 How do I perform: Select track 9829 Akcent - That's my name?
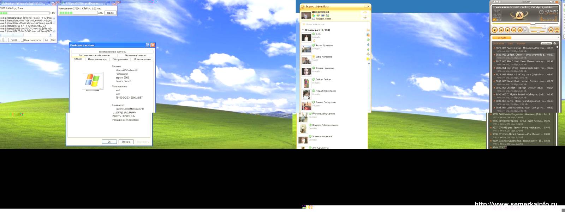pyautogui.click(x=524, y=76)
